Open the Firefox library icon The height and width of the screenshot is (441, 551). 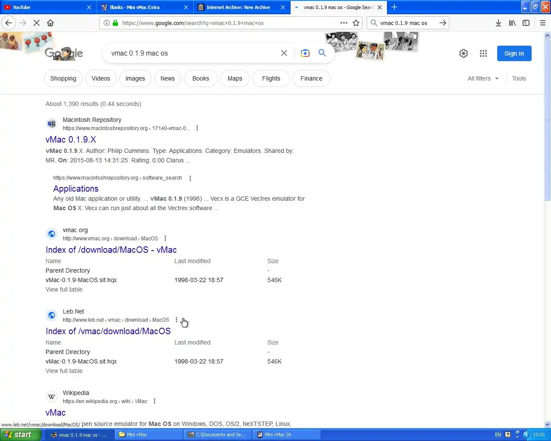point(512,23)
